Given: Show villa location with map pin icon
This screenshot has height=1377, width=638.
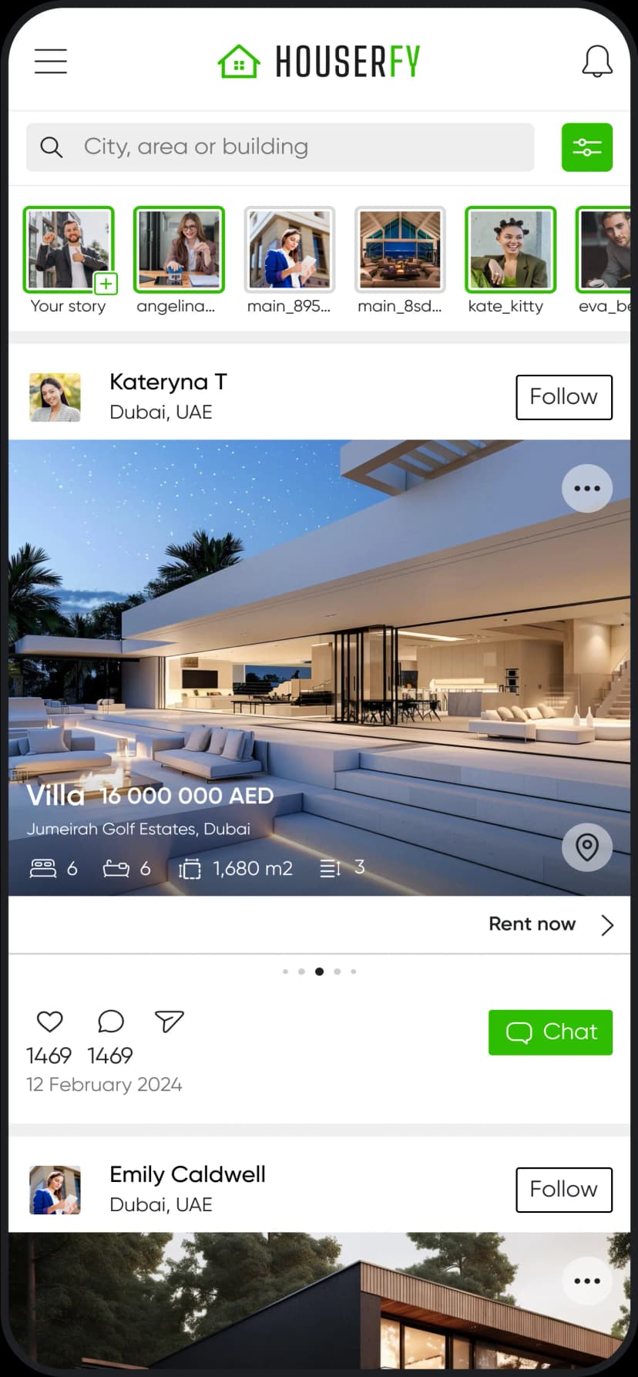Looking at the screenshot, I should [x=587, y=847].
